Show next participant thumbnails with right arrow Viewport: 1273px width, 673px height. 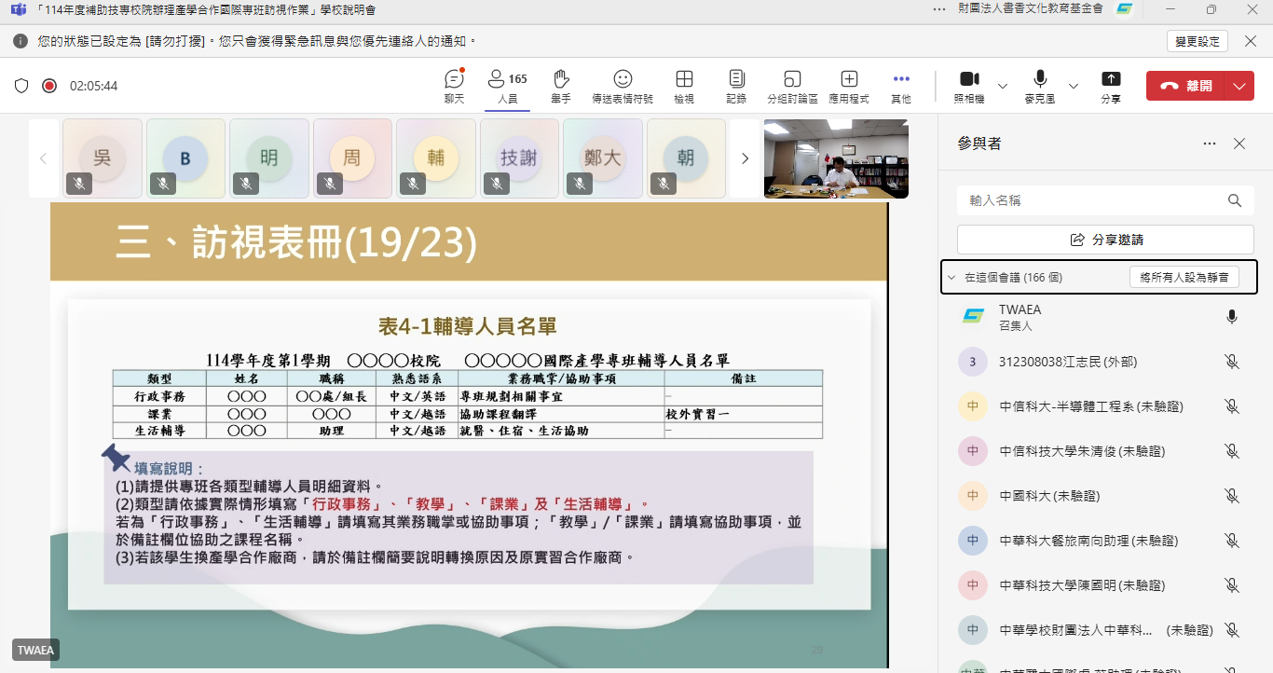[x=745, y=158]
